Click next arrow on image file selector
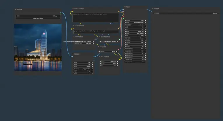 (59, 16)
